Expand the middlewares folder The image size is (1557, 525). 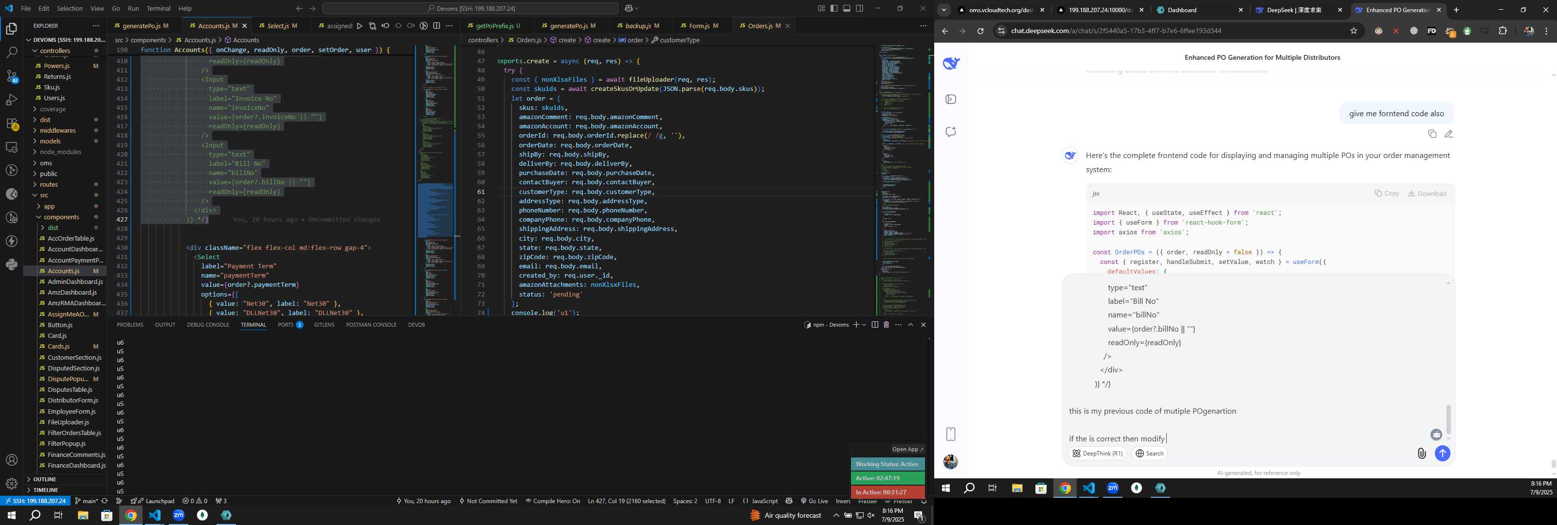click(x=57, y=130)
